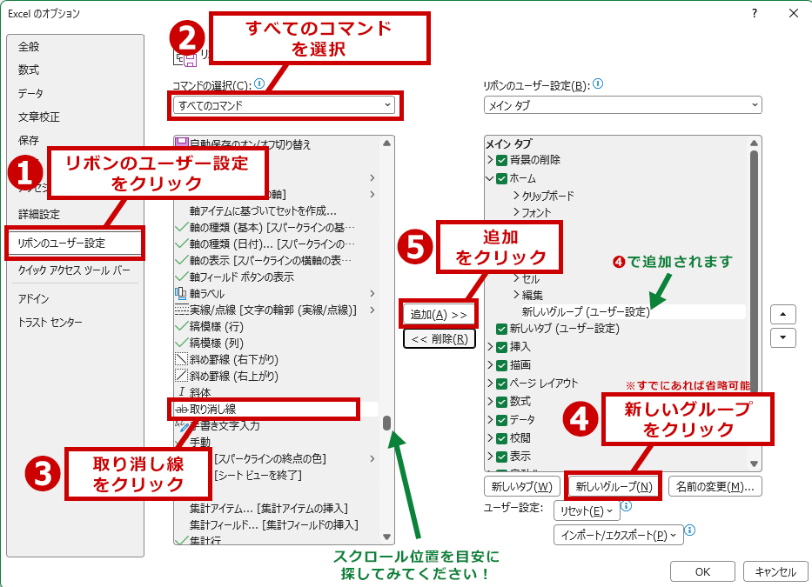Open the アドイン options category
The height and width of the screenshot is (587, 812).
[x=34, y=298]
